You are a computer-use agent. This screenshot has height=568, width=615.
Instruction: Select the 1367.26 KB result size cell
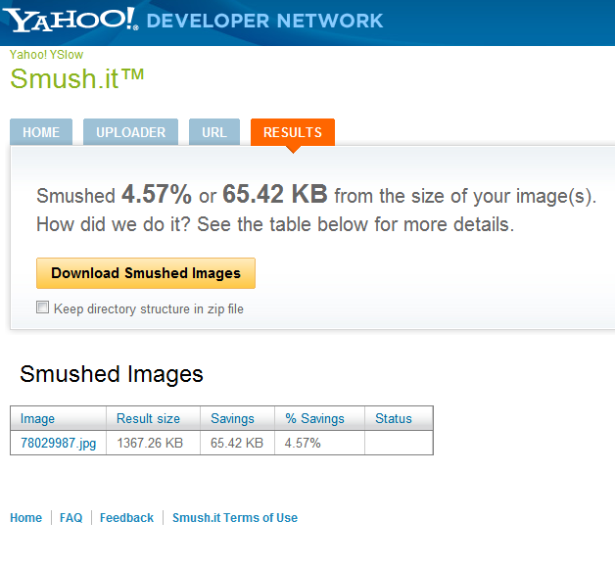(x=153, y=443)
